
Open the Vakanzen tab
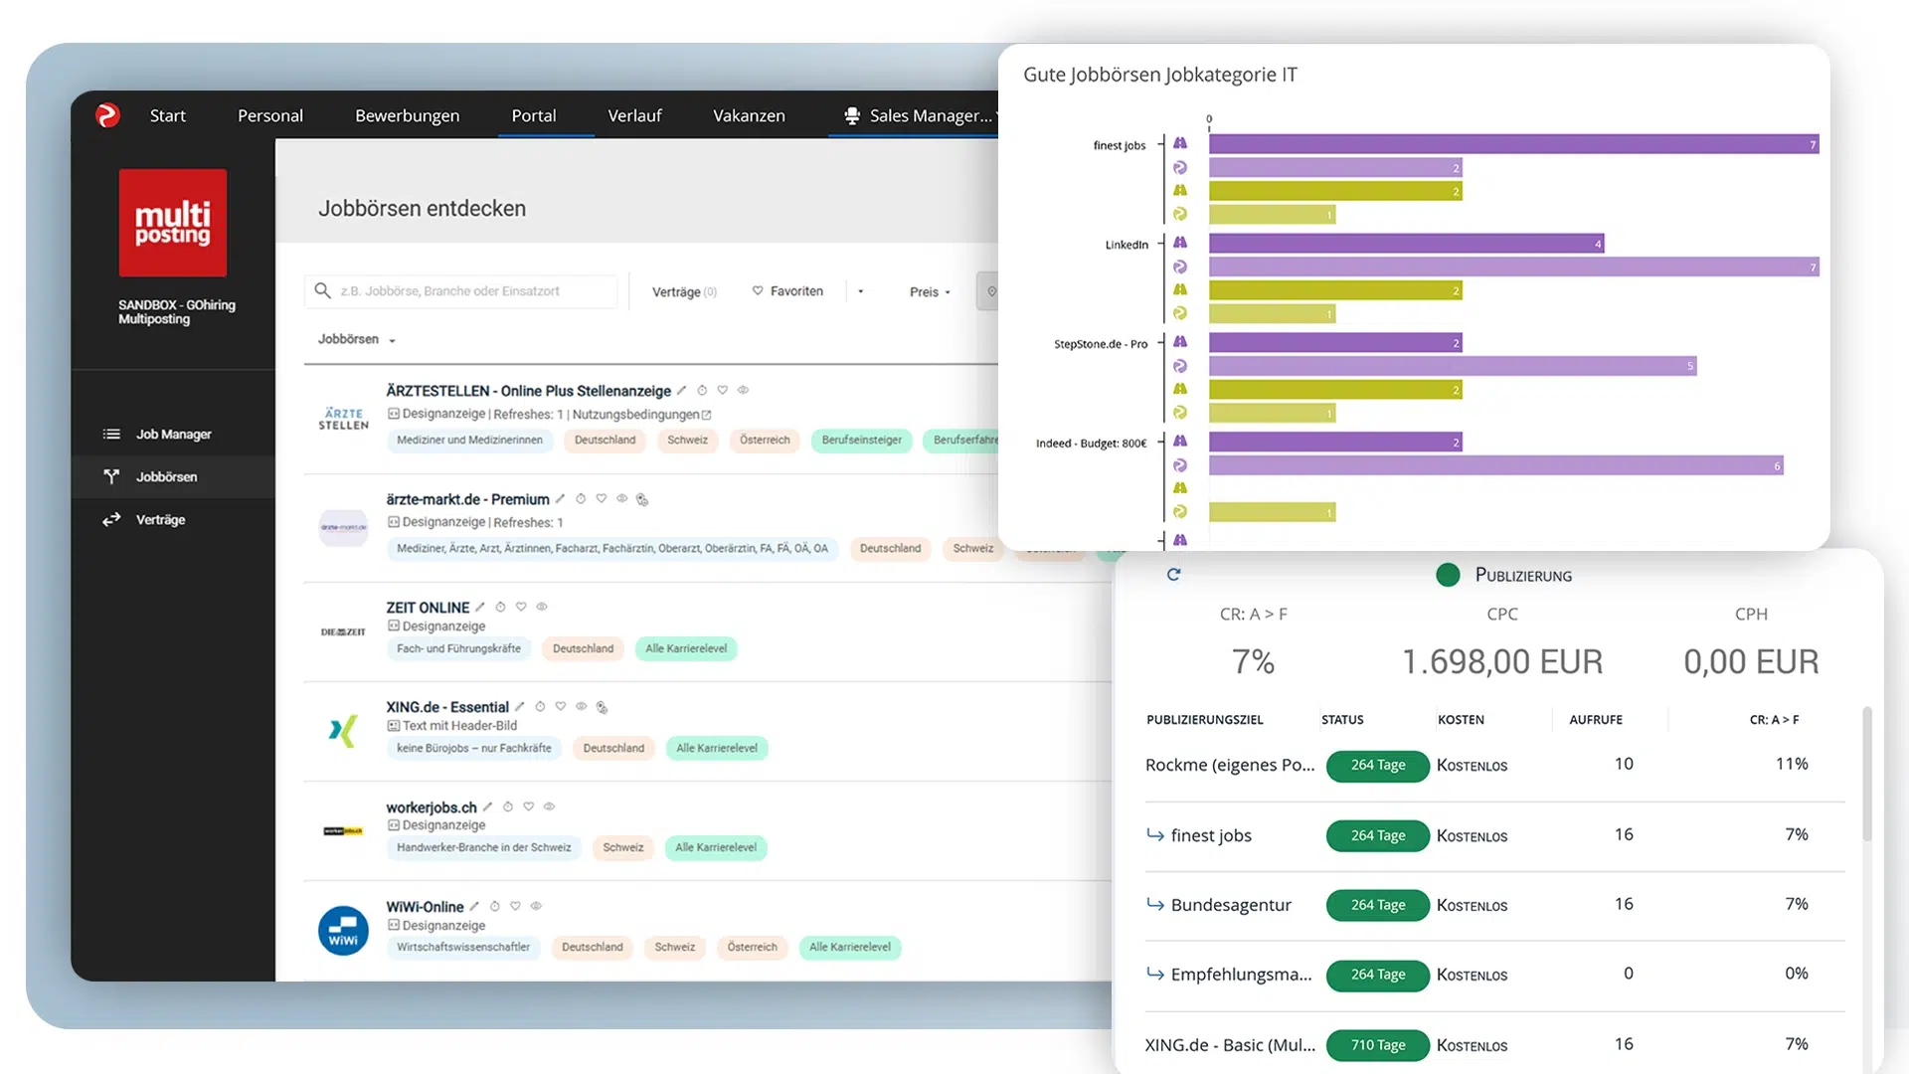[x=749, y=115]
